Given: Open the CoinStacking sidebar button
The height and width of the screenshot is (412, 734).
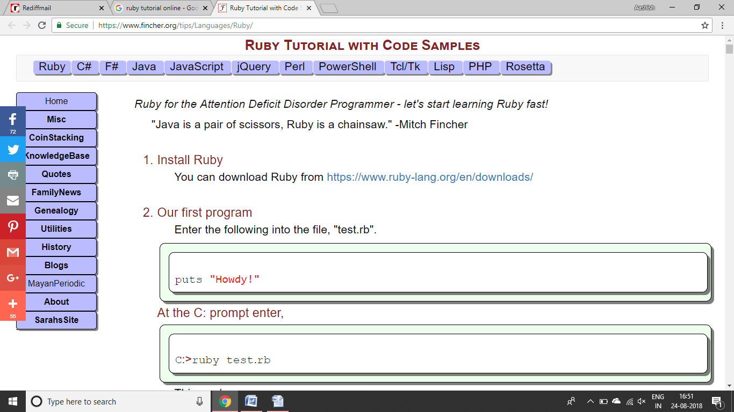Looking at the screenshot, I should [x=56, y=137].
